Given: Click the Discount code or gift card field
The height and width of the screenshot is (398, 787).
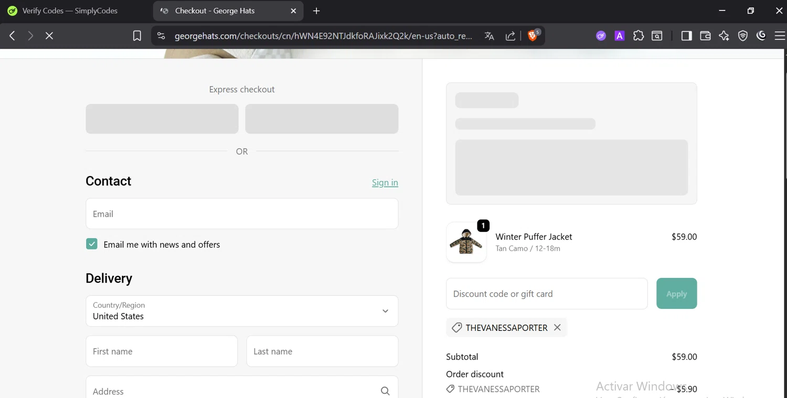Looking at the screenshot, I should coord(547,294).
